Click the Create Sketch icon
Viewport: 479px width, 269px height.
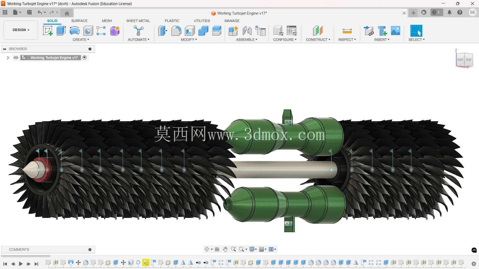48,31
